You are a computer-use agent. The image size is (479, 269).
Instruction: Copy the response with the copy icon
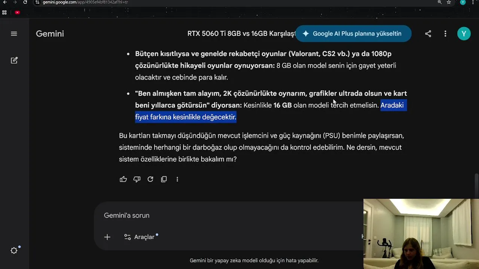(x=164, y=179)
